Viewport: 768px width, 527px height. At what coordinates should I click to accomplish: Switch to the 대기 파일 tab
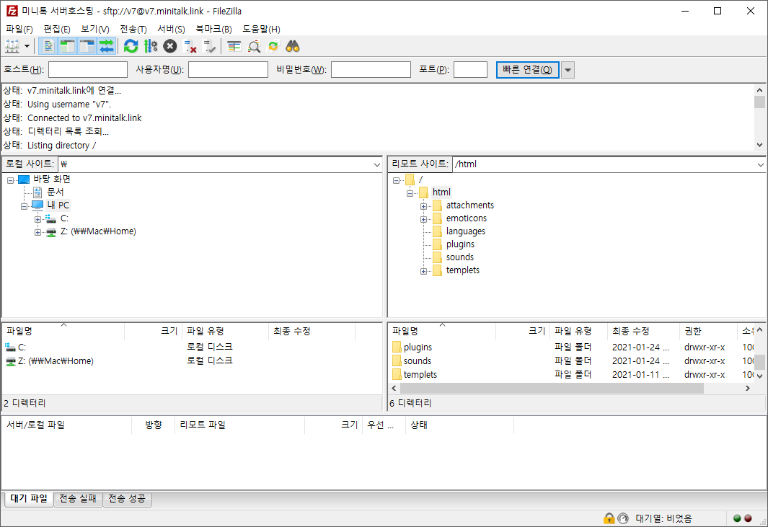click(29, 499)
